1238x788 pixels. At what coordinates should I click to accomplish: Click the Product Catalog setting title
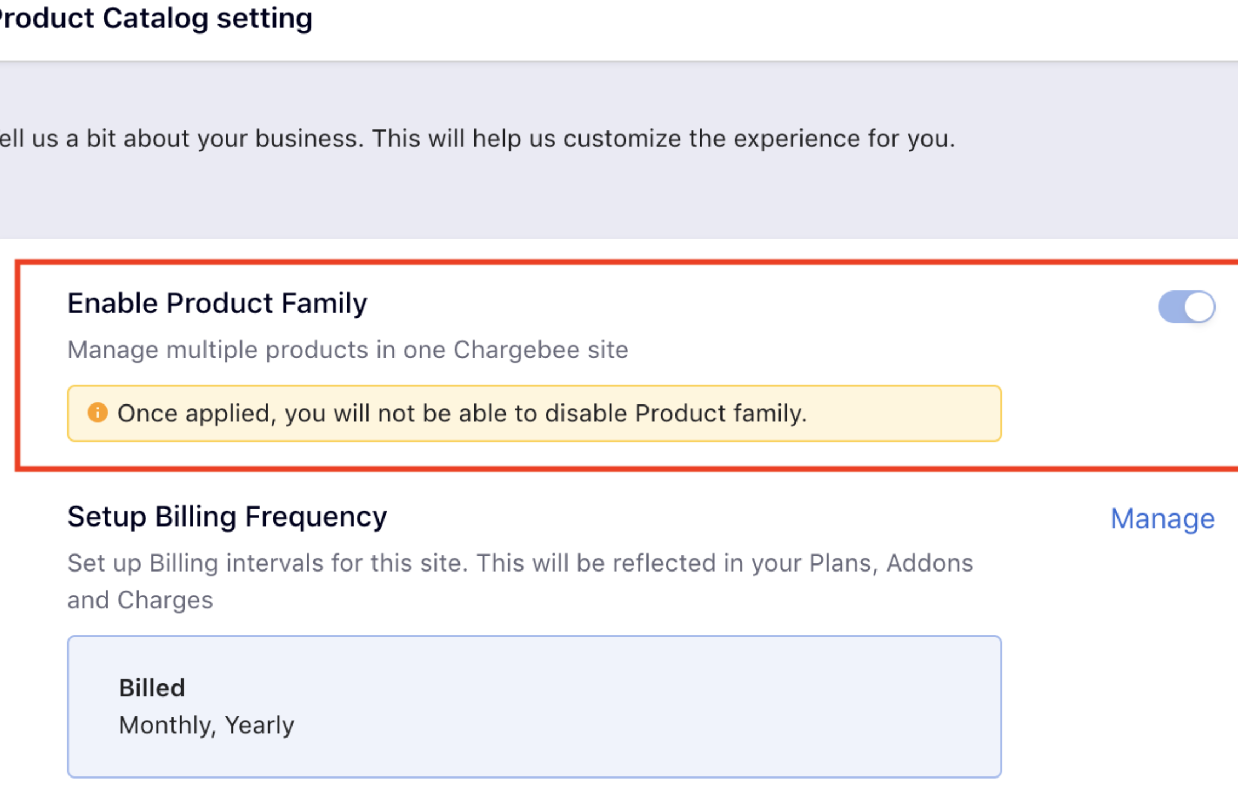point(156,19)
